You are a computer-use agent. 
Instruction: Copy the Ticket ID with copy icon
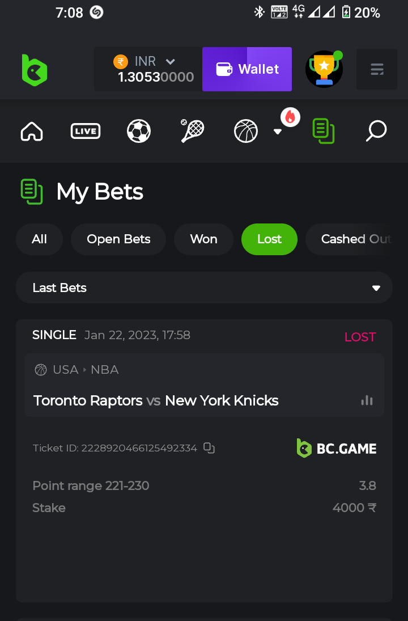[209, 448]
